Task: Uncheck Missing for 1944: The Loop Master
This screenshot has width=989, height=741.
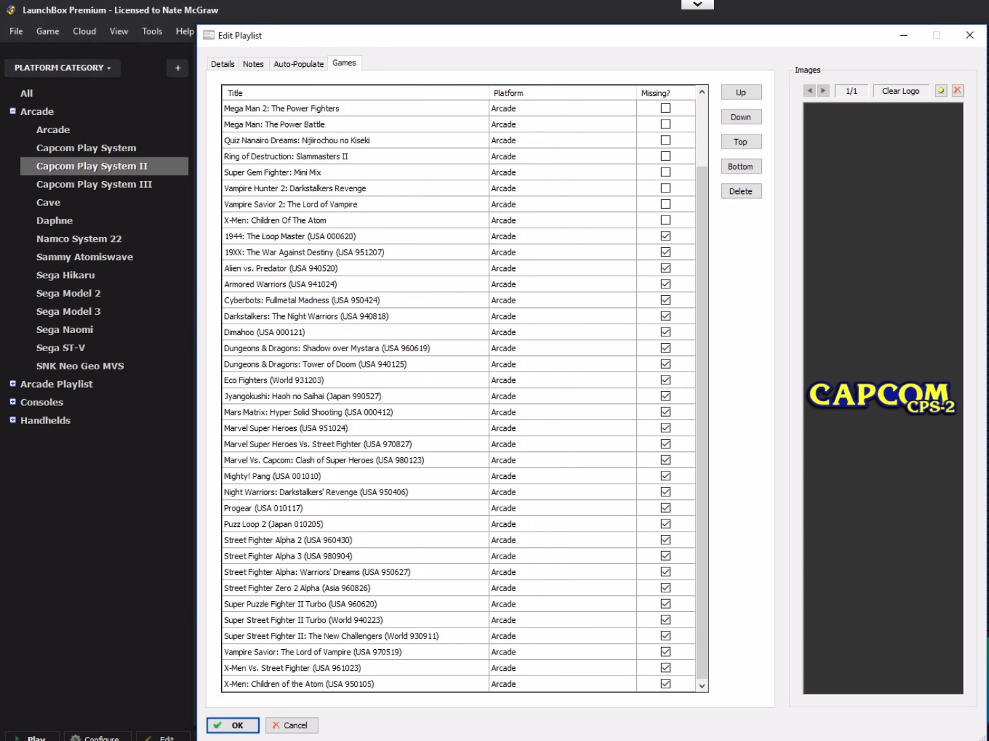Action: [x=666, y=236]
